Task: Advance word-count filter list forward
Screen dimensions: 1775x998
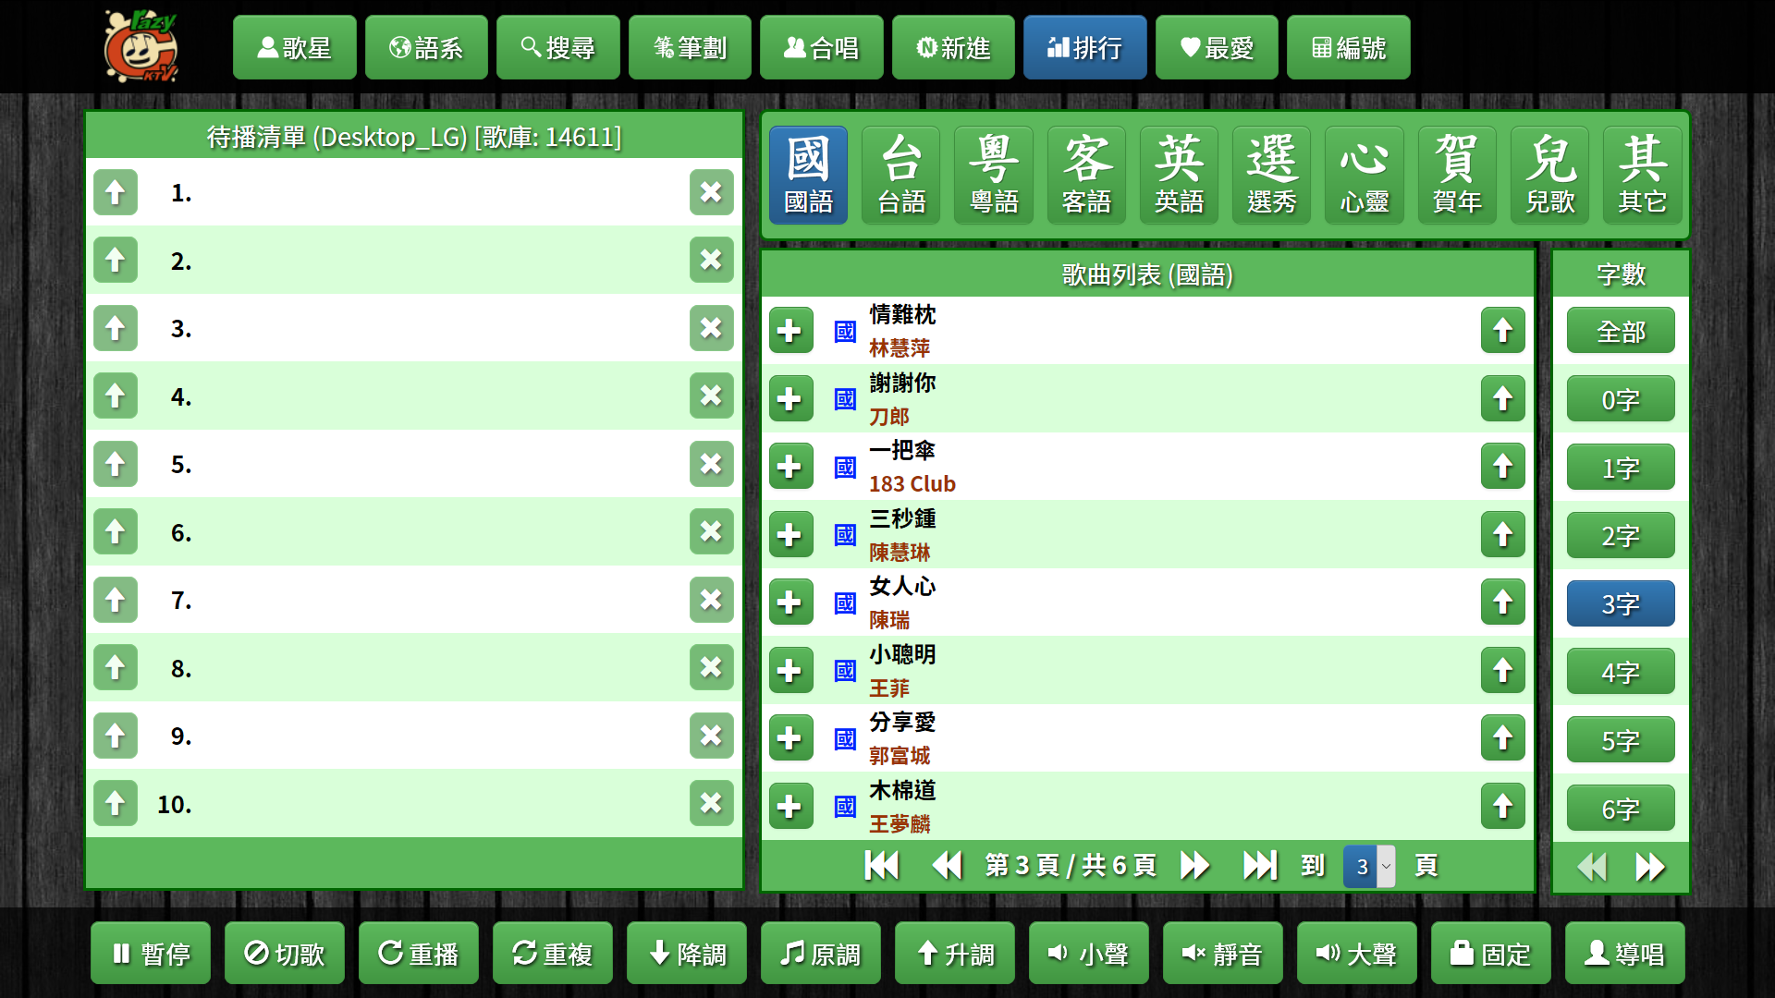Action: (1649, 867)
